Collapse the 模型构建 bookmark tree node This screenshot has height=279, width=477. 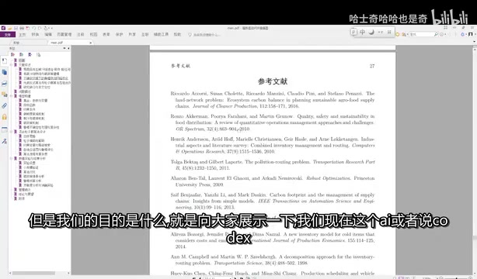11,96
